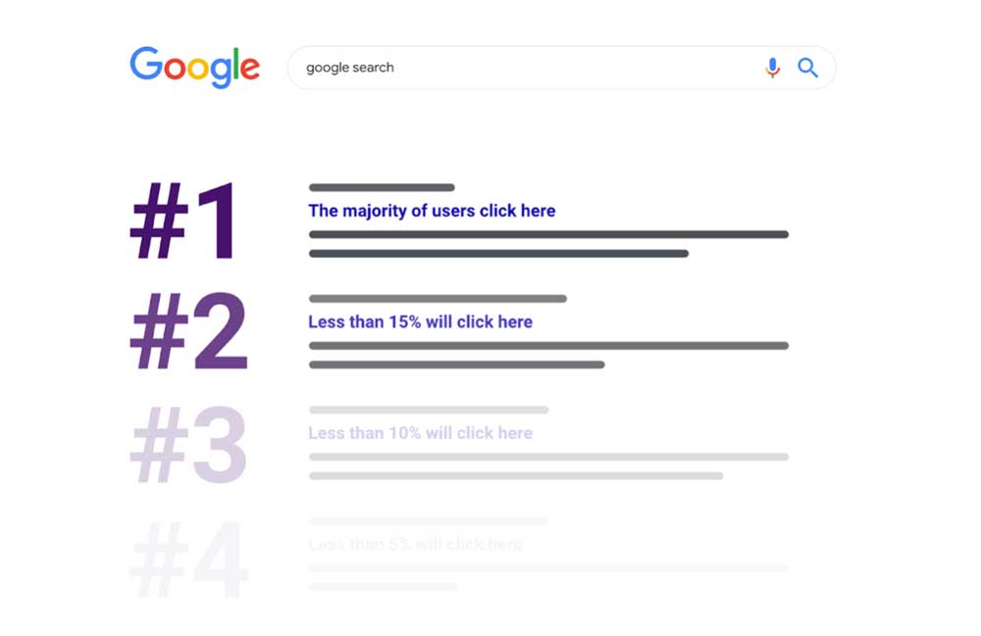
Task: Click the URL bar above second result
Action: pos(438,299)
